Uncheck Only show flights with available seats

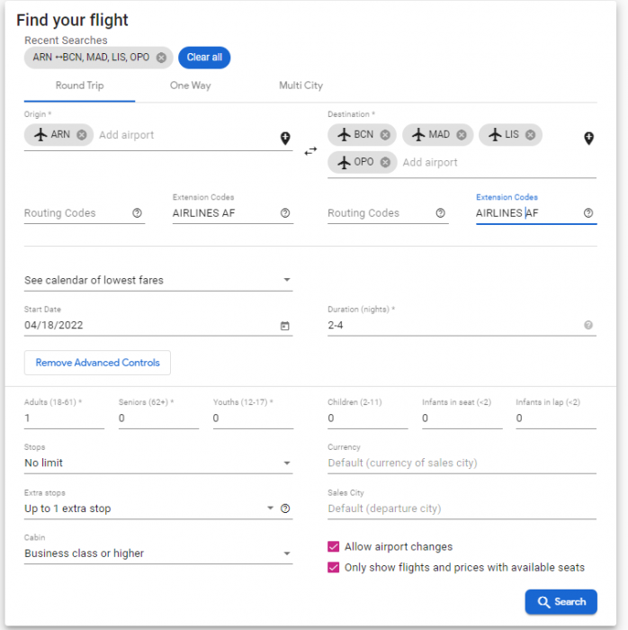[x=334, y=567]
